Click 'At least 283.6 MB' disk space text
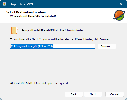The width and height of the screenshot is (127, 100). (39, 83)
